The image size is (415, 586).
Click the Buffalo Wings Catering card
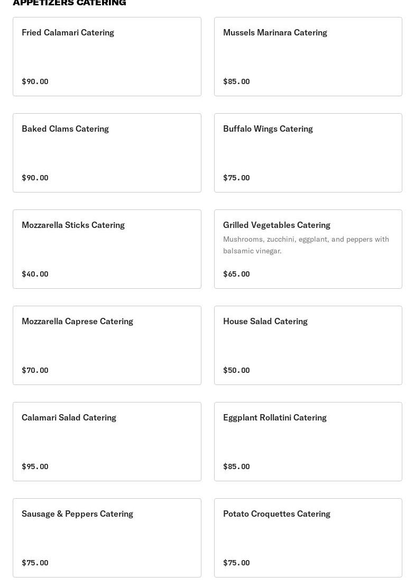pos(308,153)
